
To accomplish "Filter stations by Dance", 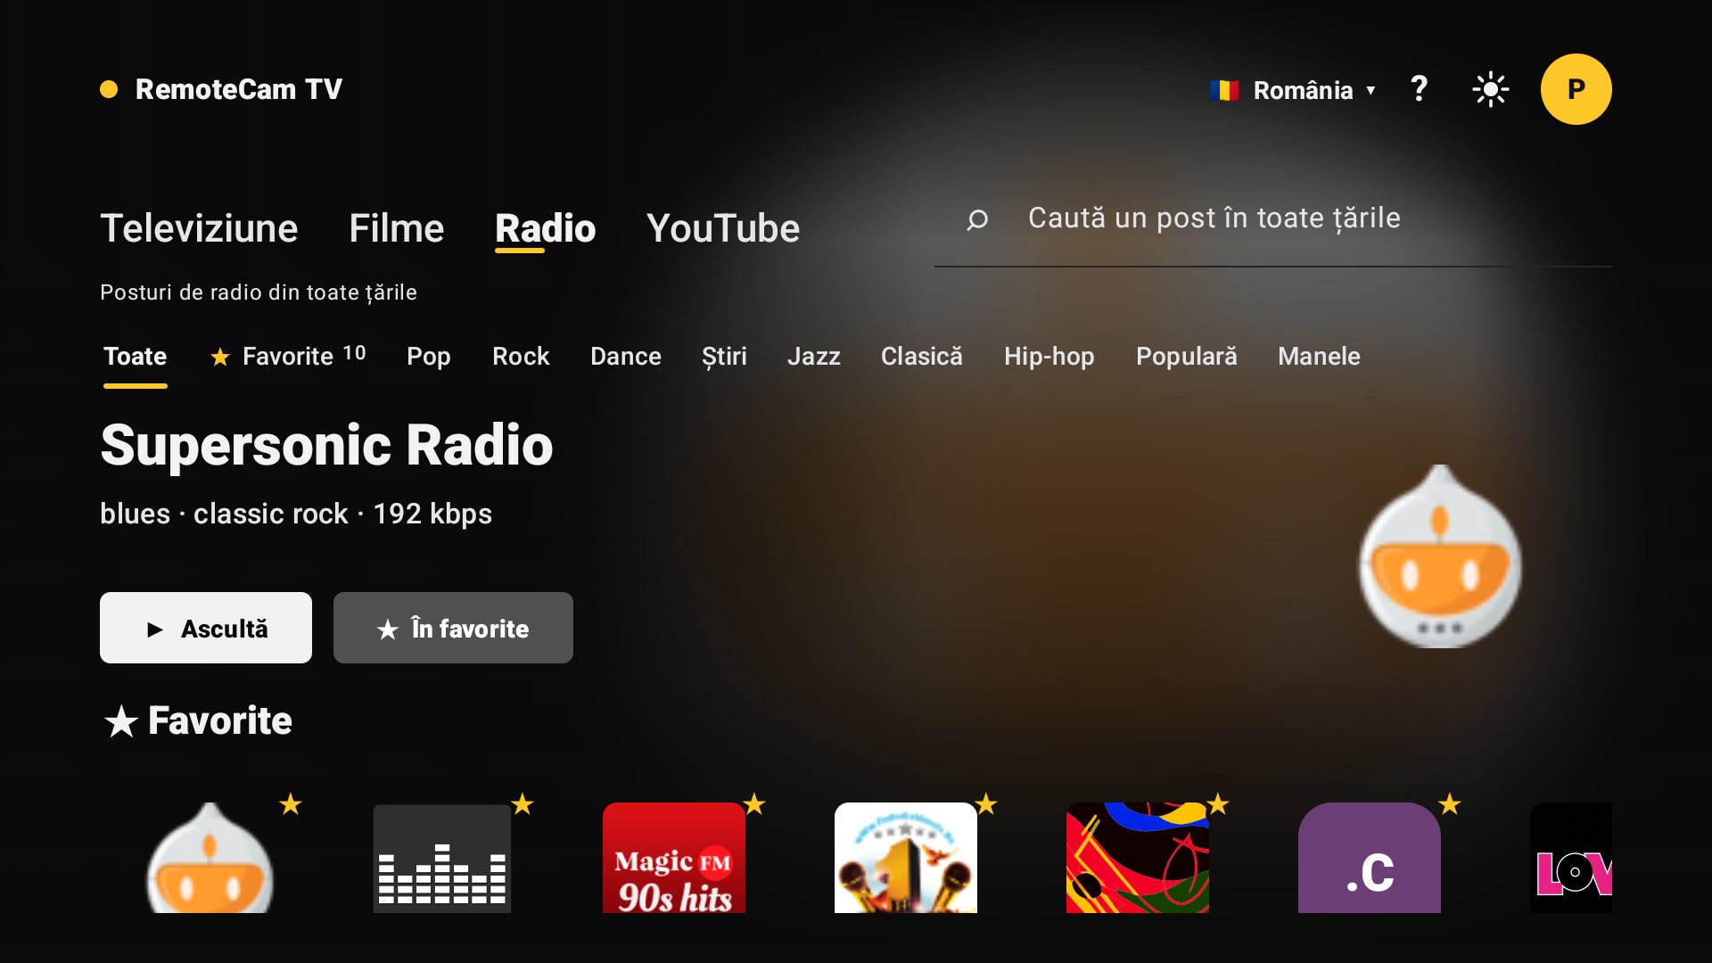I will (626, 357).
